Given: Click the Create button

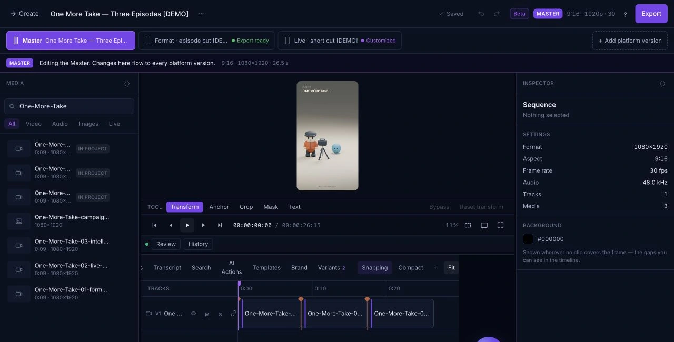Looking at the screenshot, I should pos(24,14).
